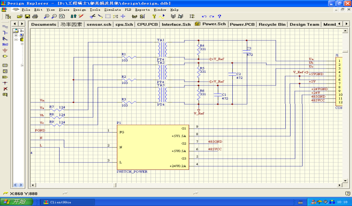This screenshot has width=352, height=206.
Task: Pick the Place Wire tool
Action: (x=5, y=26)
